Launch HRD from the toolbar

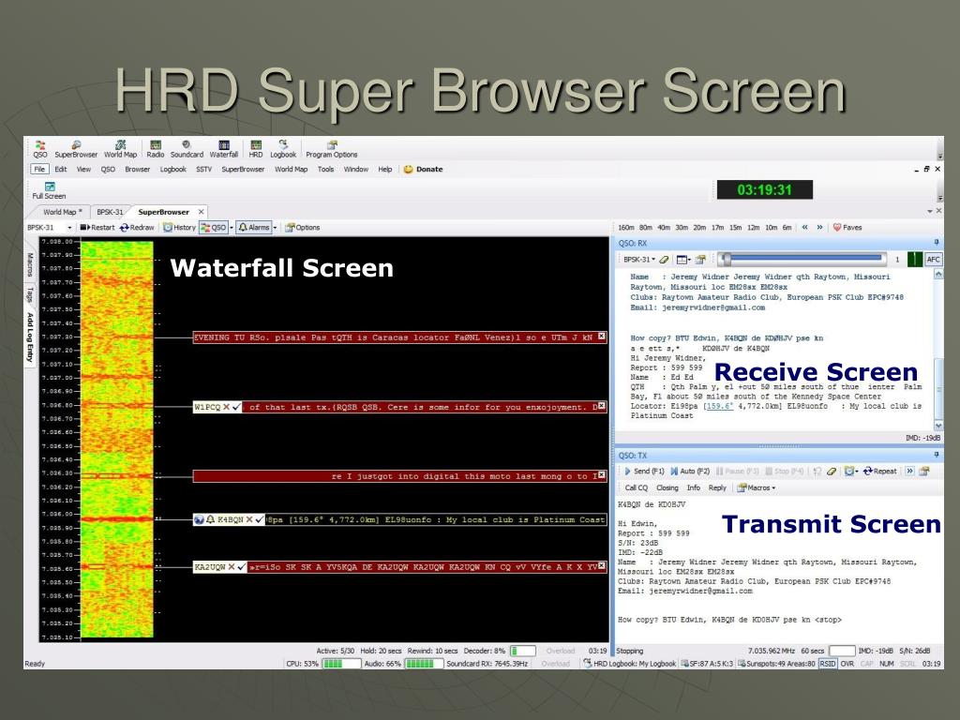[x=256, y=149]
